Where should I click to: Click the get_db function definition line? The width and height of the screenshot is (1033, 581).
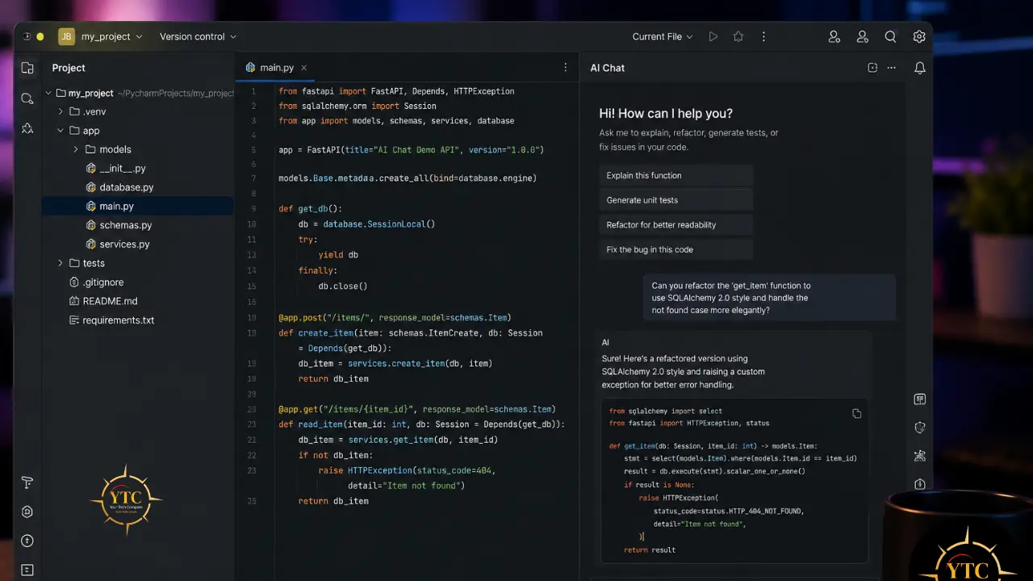click(311, 209)
